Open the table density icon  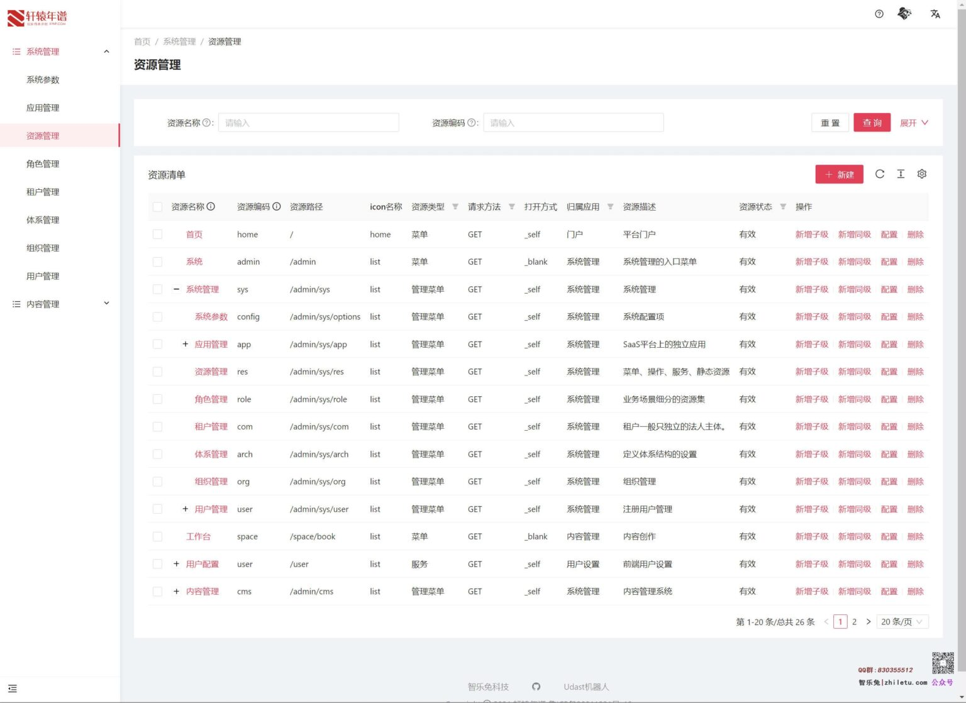pos(901,174)
